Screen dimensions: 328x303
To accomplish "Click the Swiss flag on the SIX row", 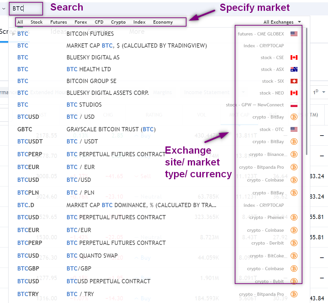I will pyautogui.click(x=294, y=81).
